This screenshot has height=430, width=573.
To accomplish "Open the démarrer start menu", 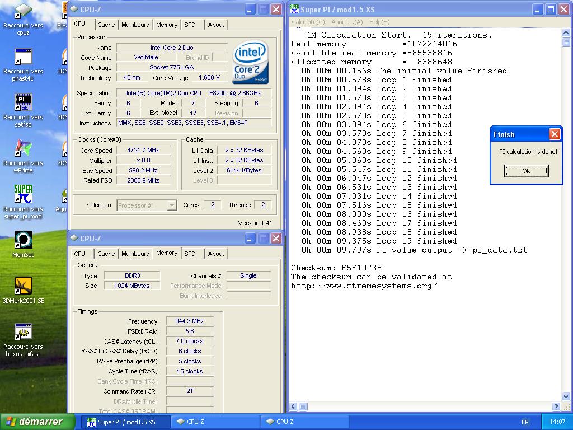I will (37, 422).
